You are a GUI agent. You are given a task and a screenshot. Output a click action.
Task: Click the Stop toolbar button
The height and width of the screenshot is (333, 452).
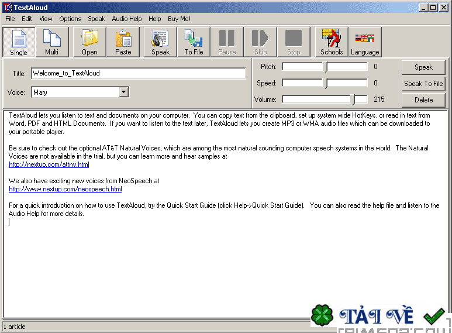(294, 42)
